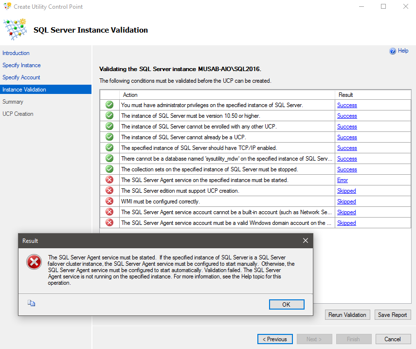The width and height of the screenshot is (416, 349).
Task: Open Skipped link for WMI configuration
Action: pyautogui.click(x=346, y=202)
